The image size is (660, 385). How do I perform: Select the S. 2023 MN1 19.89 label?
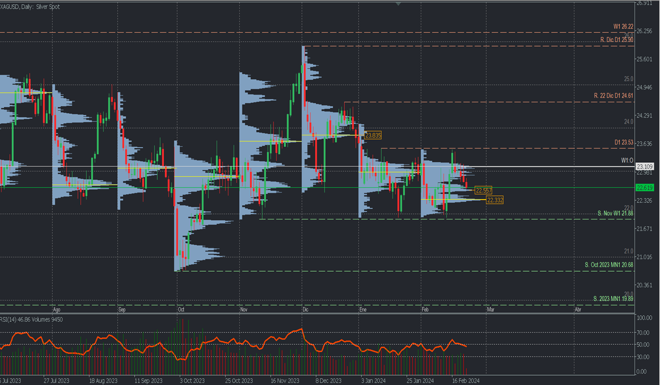pyautogui.click(x=613, y=299)
